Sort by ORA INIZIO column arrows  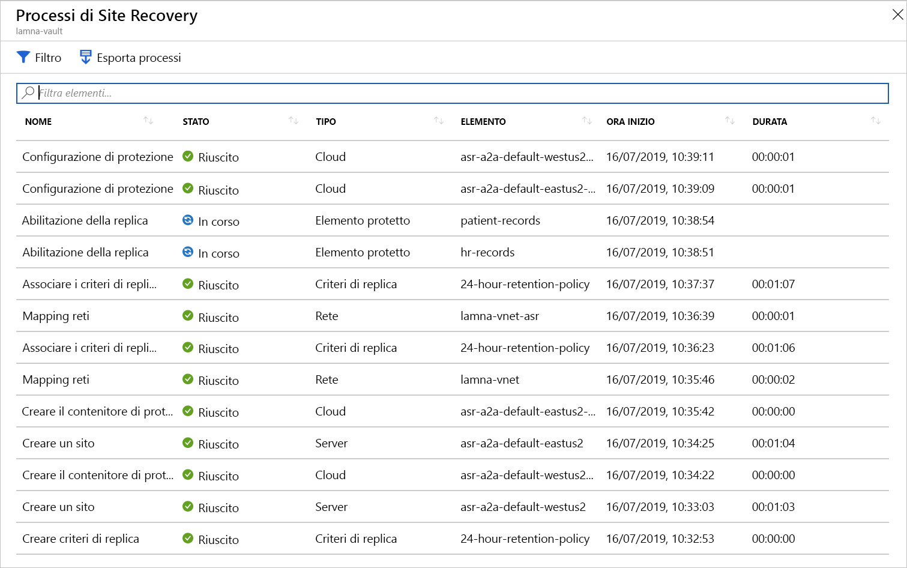click(x=730, y=121)
